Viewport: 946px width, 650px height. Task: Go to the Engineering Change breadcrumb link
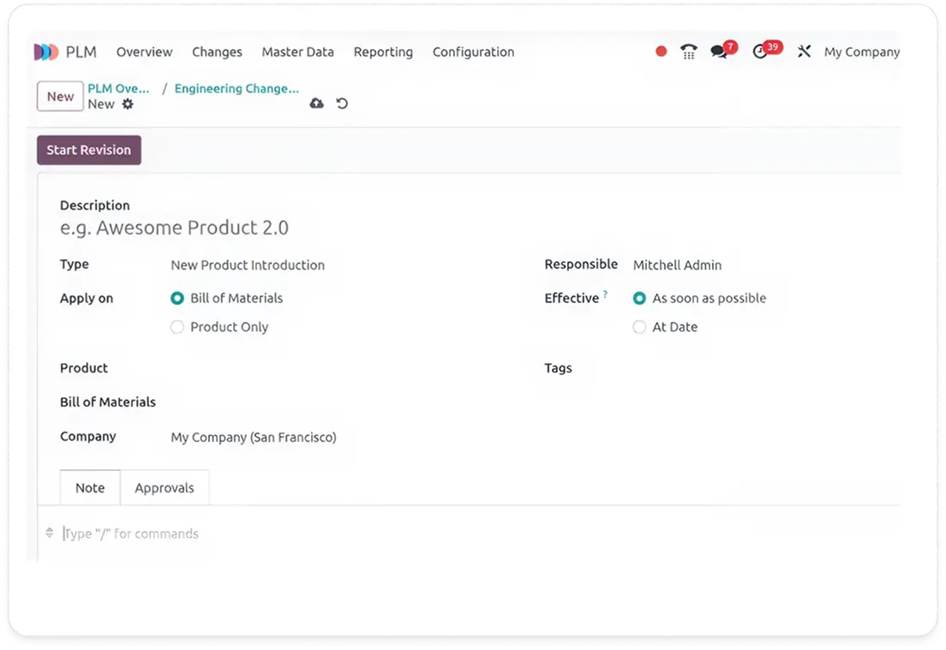(x=236, y=89)
